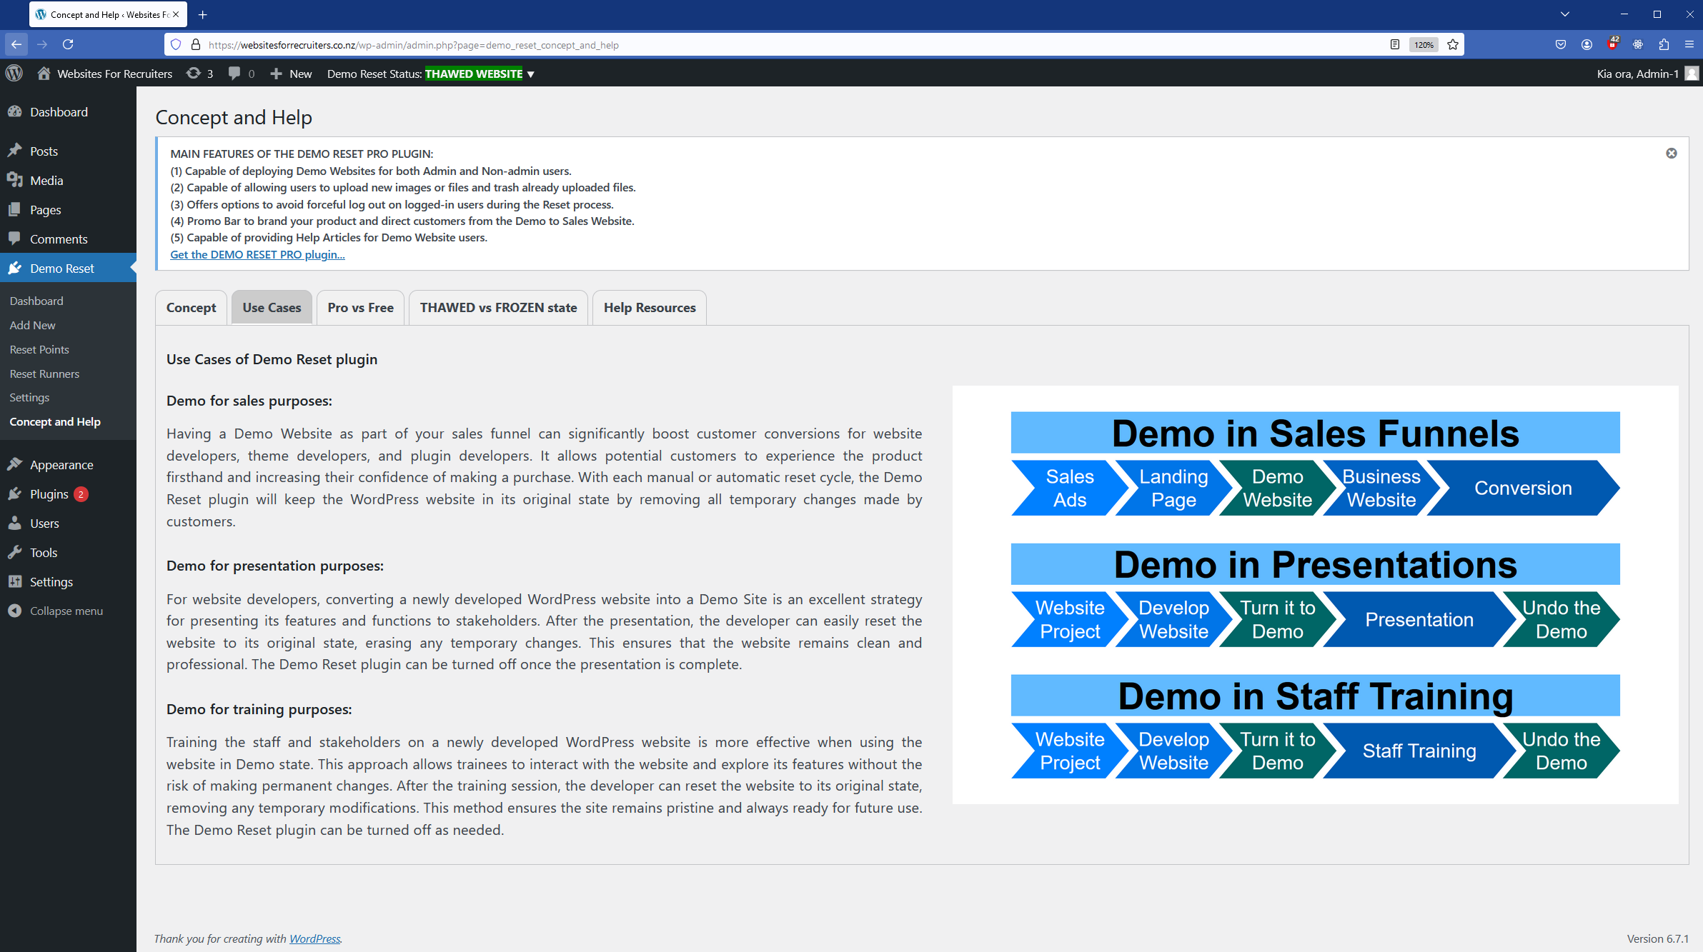This screenshot has width=1703, height=952.
Task: Save to Pocket icon in toolbar
Action: coord(1561,44)
